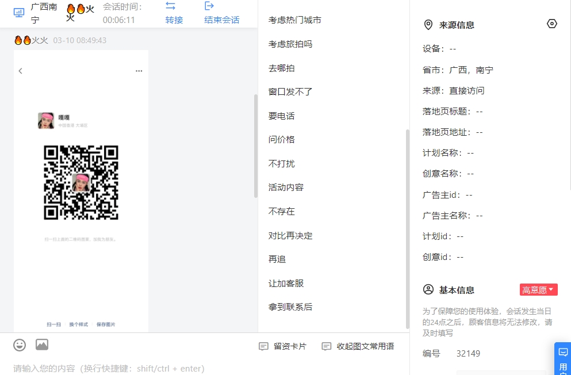The image size is (571, 375).
Task: Select the quick phrase 拿到联系后
Action: point(290,307)
